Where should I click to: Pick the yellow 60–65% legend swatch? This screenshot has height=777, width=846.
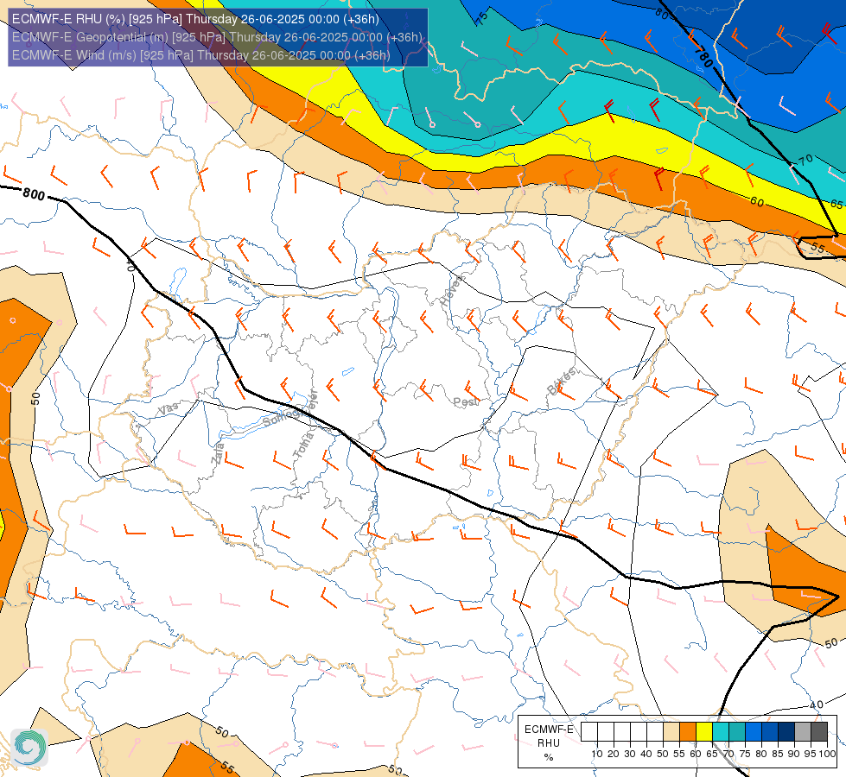[704, 732]
